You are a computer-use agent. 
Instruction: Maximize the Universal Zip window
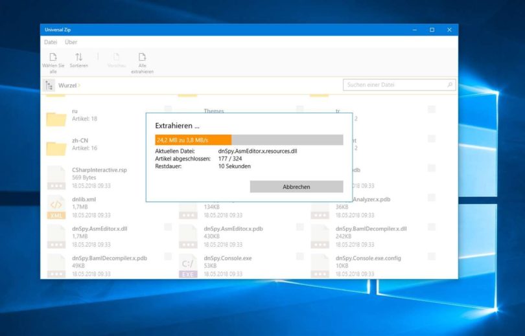pyautogui.click(x=432, y=30)
